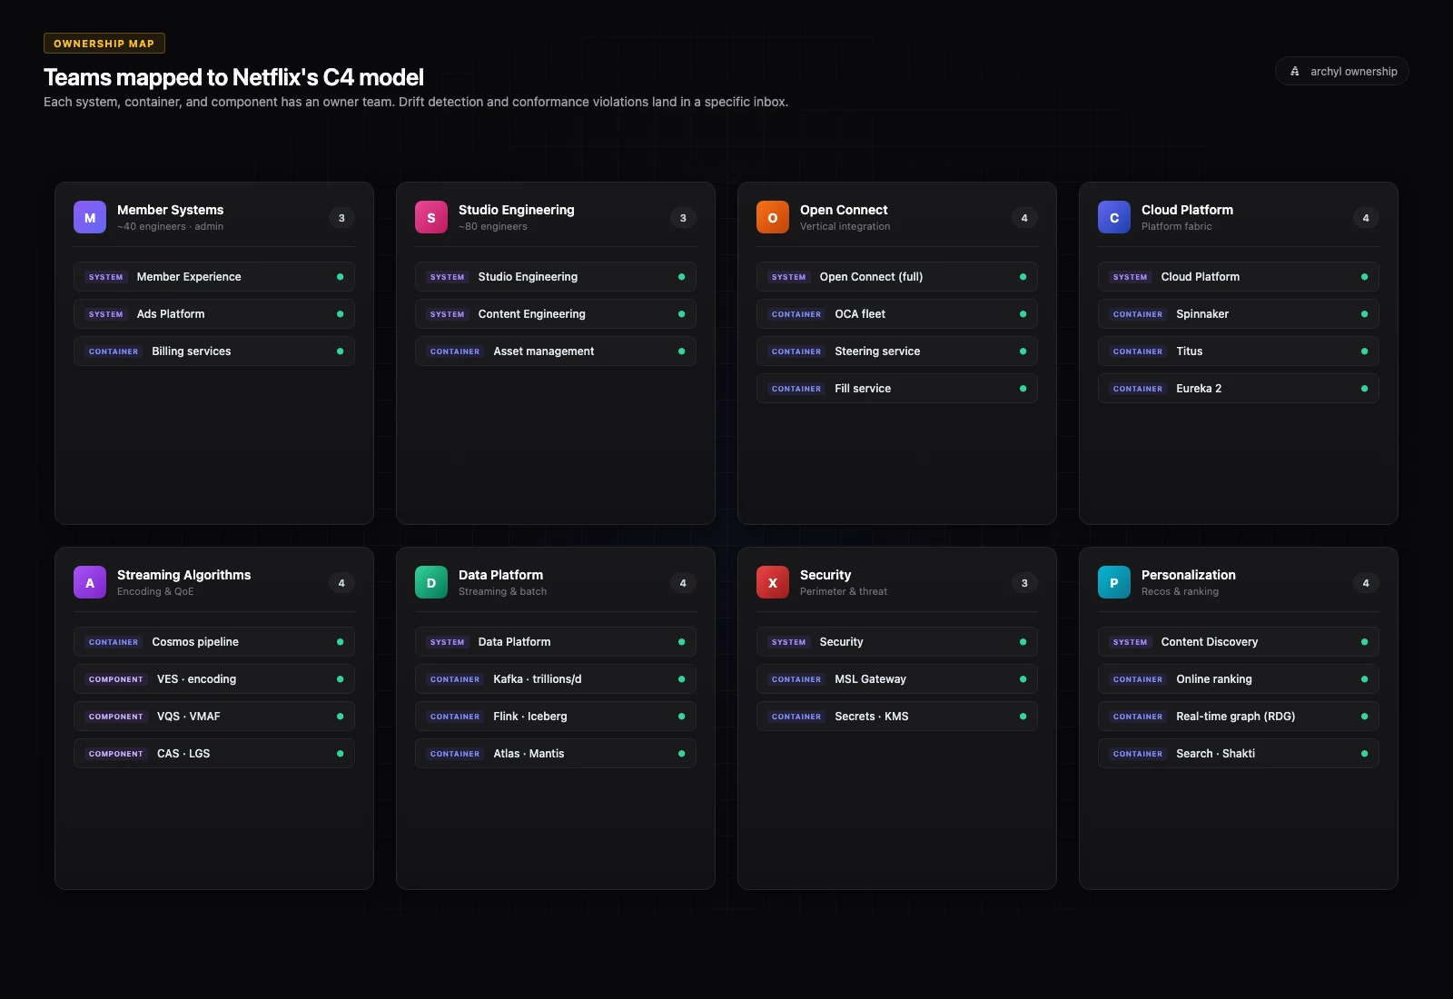
Task: Select the Steering service label
Action: click(x=877, y=351)
